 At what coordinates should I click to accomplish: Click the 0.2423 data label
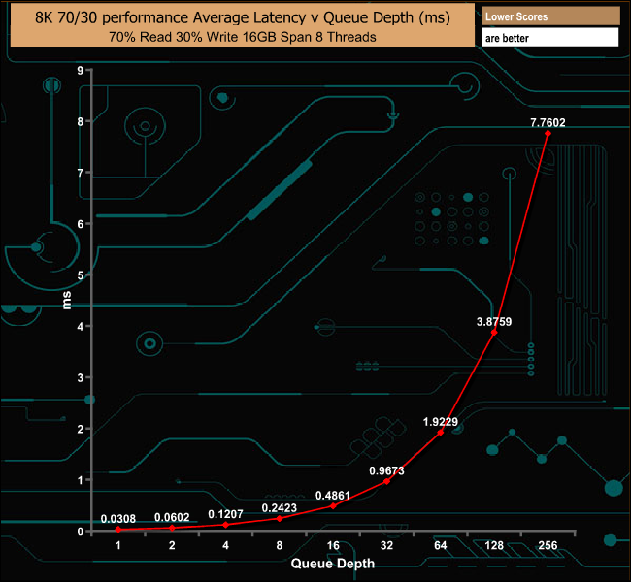coord(280,508)
